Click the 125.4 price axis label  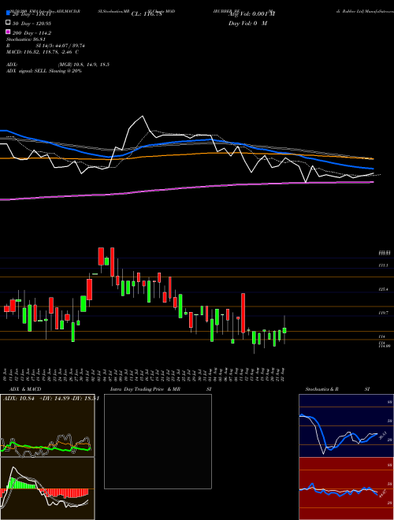pos(384,289)
